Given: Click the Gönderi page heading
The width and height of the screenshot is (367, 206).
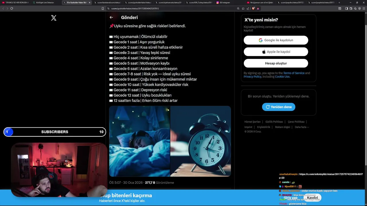Looking at the screenshot, I should pyautogui.click(x=129, y=17).
